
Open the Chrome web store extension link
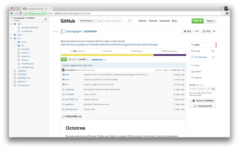(x=109, y=45)
